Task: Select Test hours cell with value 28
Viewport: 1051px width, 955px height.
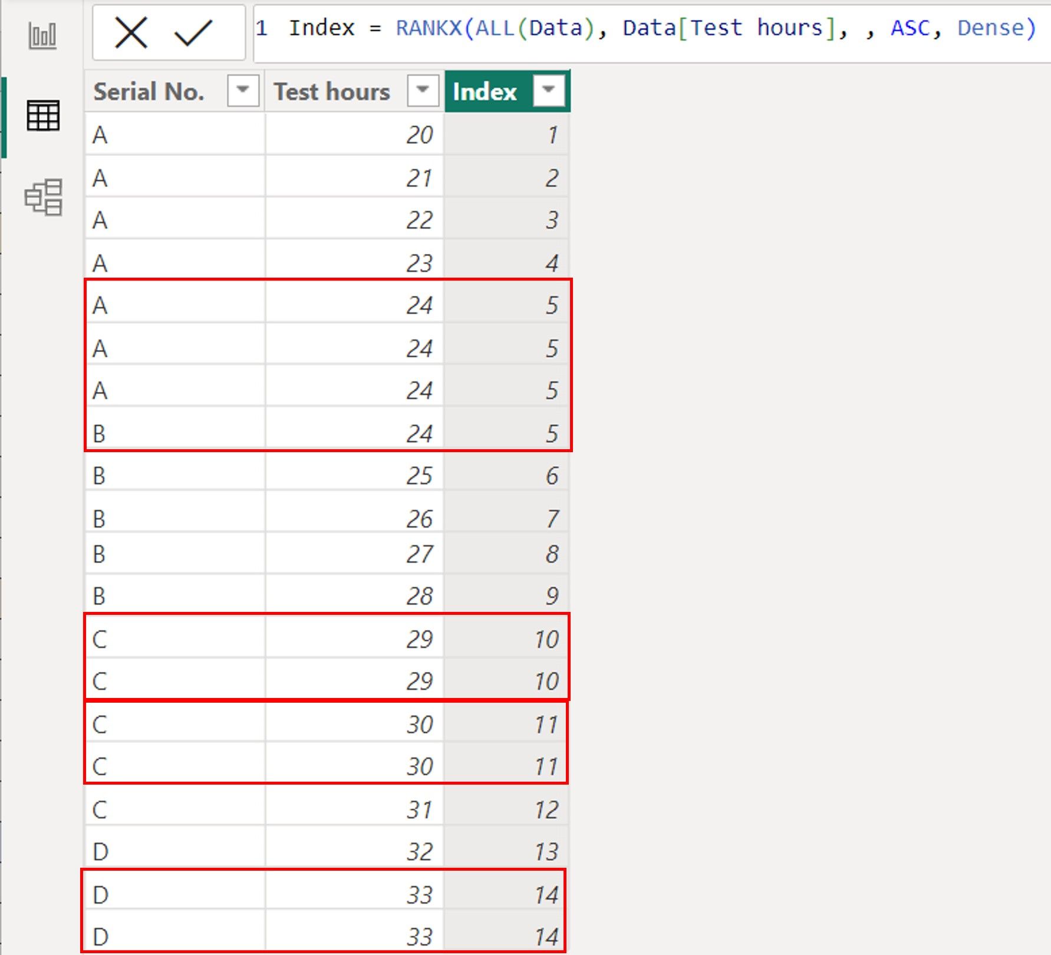Action: coord(354,595)
